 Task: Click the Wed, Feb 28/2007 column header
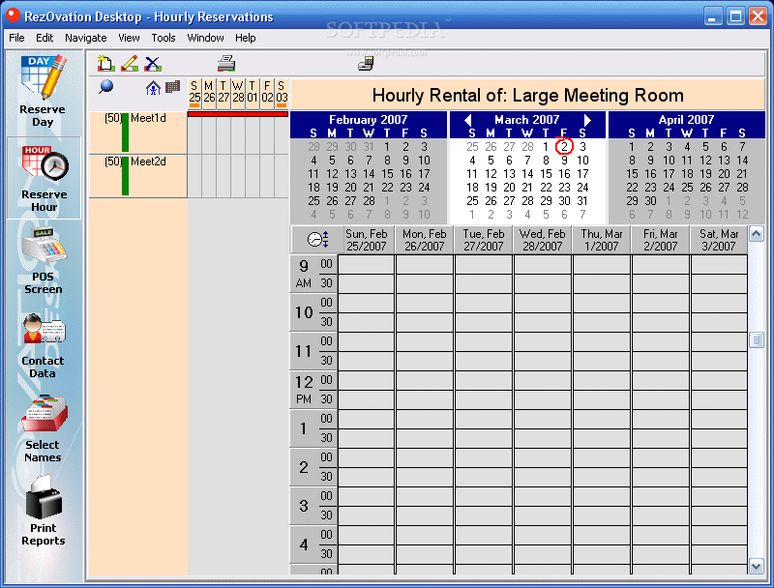(x=542, y=240)
